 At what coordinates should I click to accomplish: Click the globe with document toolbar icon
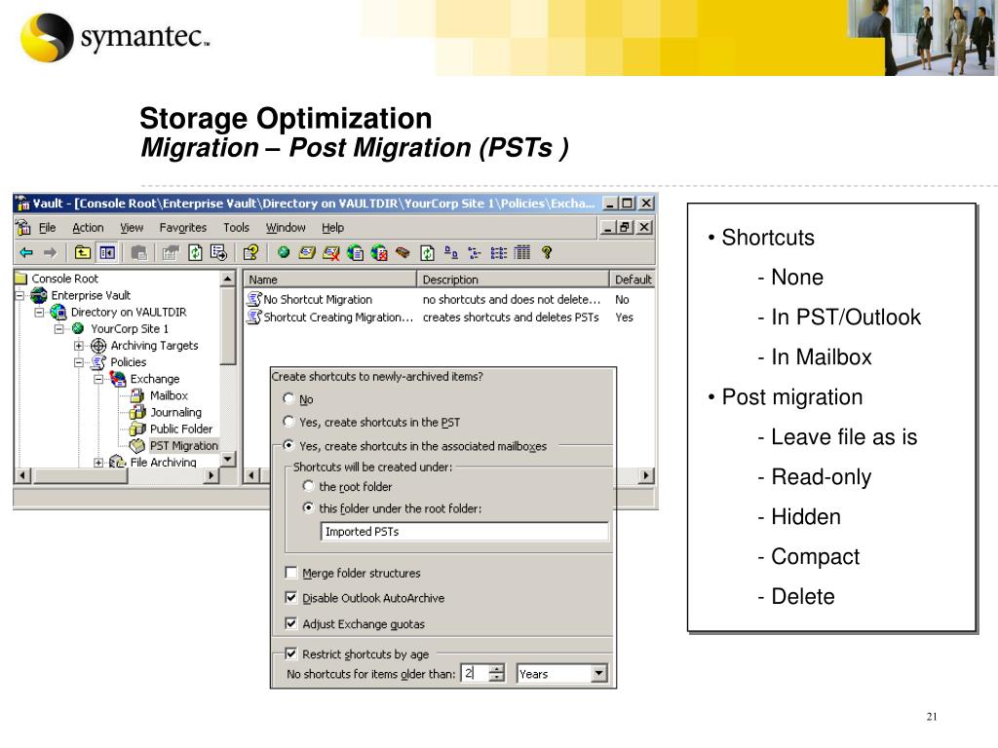click(x=355, y=253)
